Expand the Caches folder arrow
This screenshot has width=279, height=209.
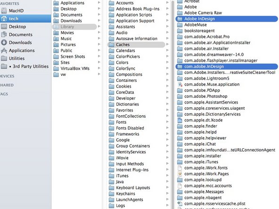167,44
